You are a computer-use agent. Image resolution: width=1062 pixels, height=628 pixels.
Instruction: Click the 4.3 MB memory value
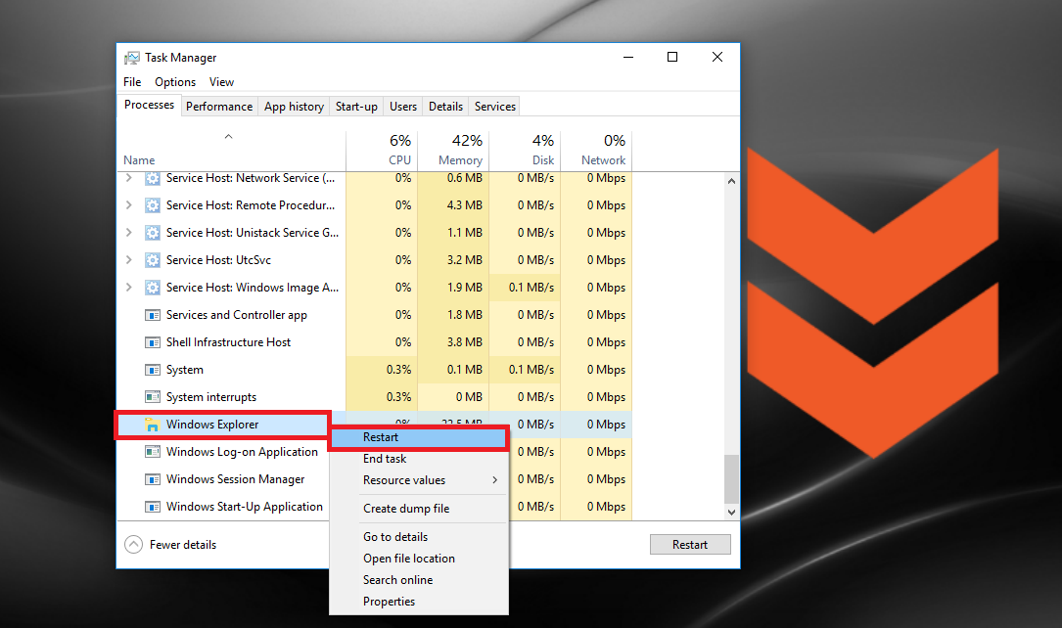tap(465, 205)
